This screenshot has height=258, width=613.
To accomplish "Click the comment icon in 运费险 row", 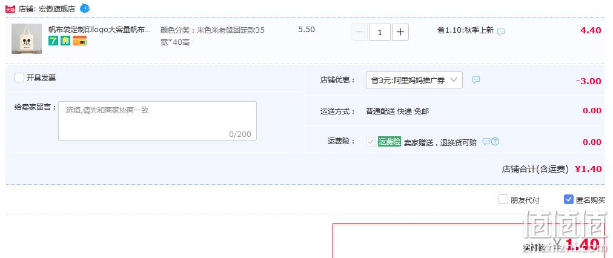I will [x=486, y=142].
